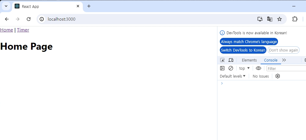Create a live expression eye icon
Viewport: 306px width, 140px height.
point(259,68)
